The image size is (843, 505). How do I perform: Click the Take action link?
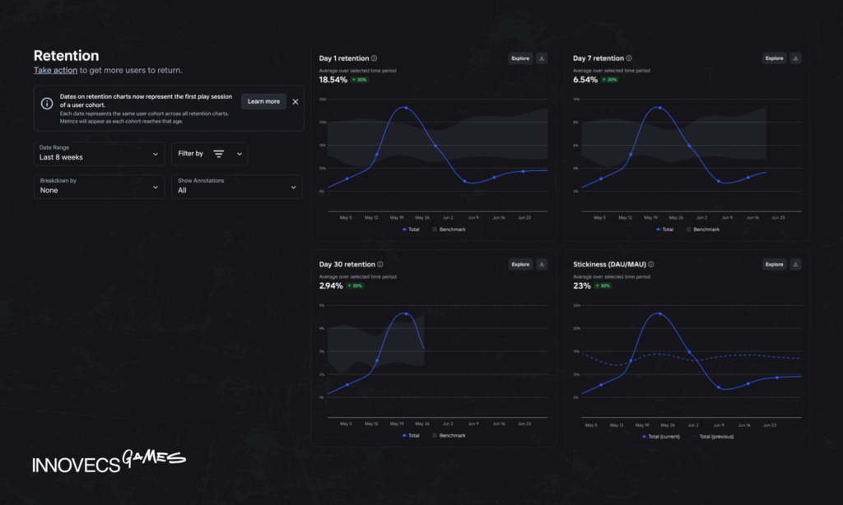pyautogui.click(x=55, y=71)
